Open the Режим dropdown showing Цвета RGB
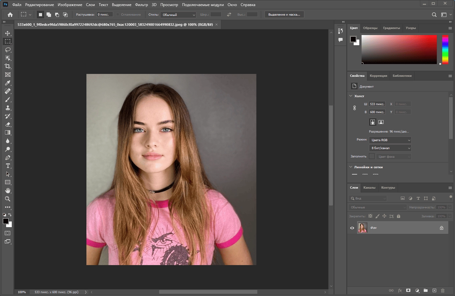This screenshot has height=296, width=455. (390, 140)
